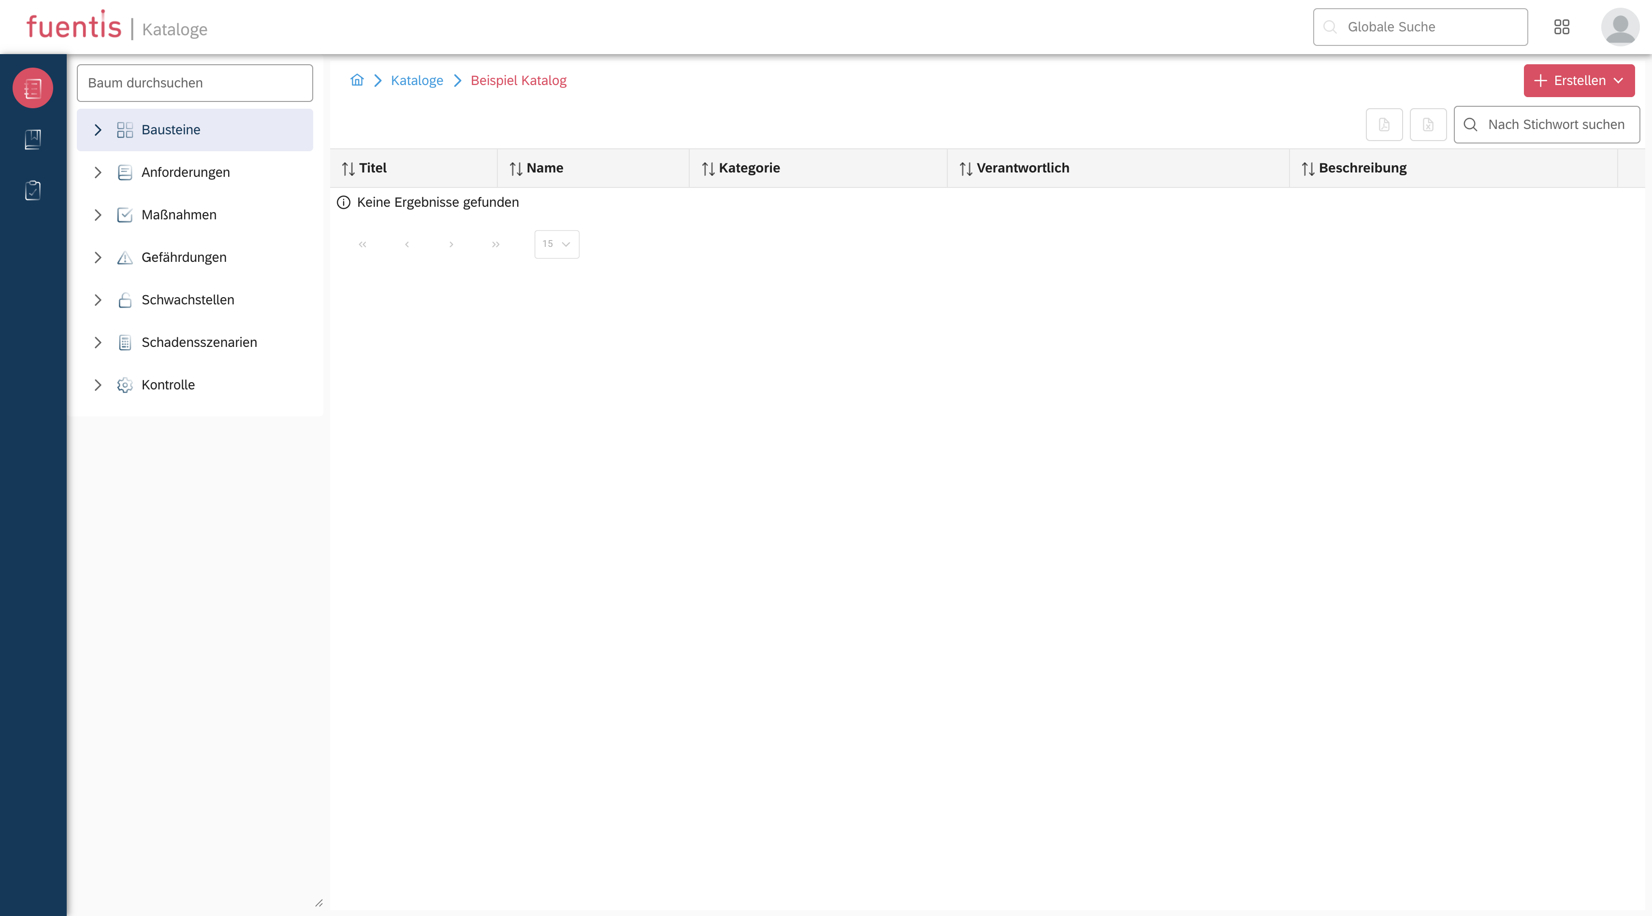Open Kataloge breadcrumb link
The height and width of the screenshot is (916, 1652).
click(417, 80)
